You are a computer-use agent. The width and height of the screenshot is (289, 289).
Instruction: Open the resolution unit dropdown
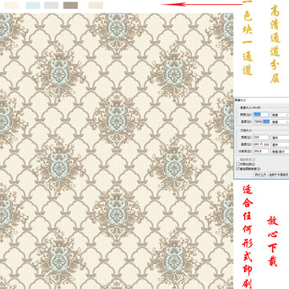coord(280,152)
